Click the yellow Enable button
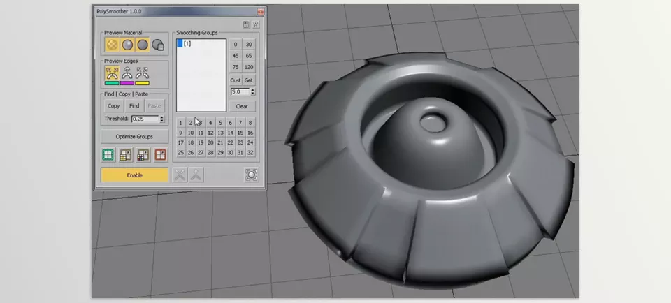Viewport: 671px width, 303px height. (134, 175)
